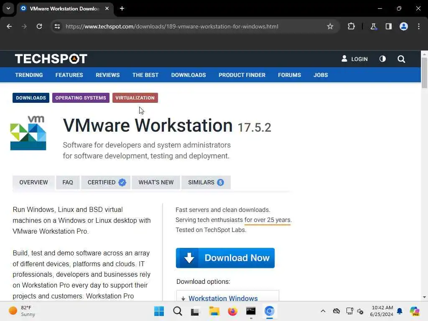View site information icon in address bar
This screenshot has height=321, width=428.
tap(57, 26)
